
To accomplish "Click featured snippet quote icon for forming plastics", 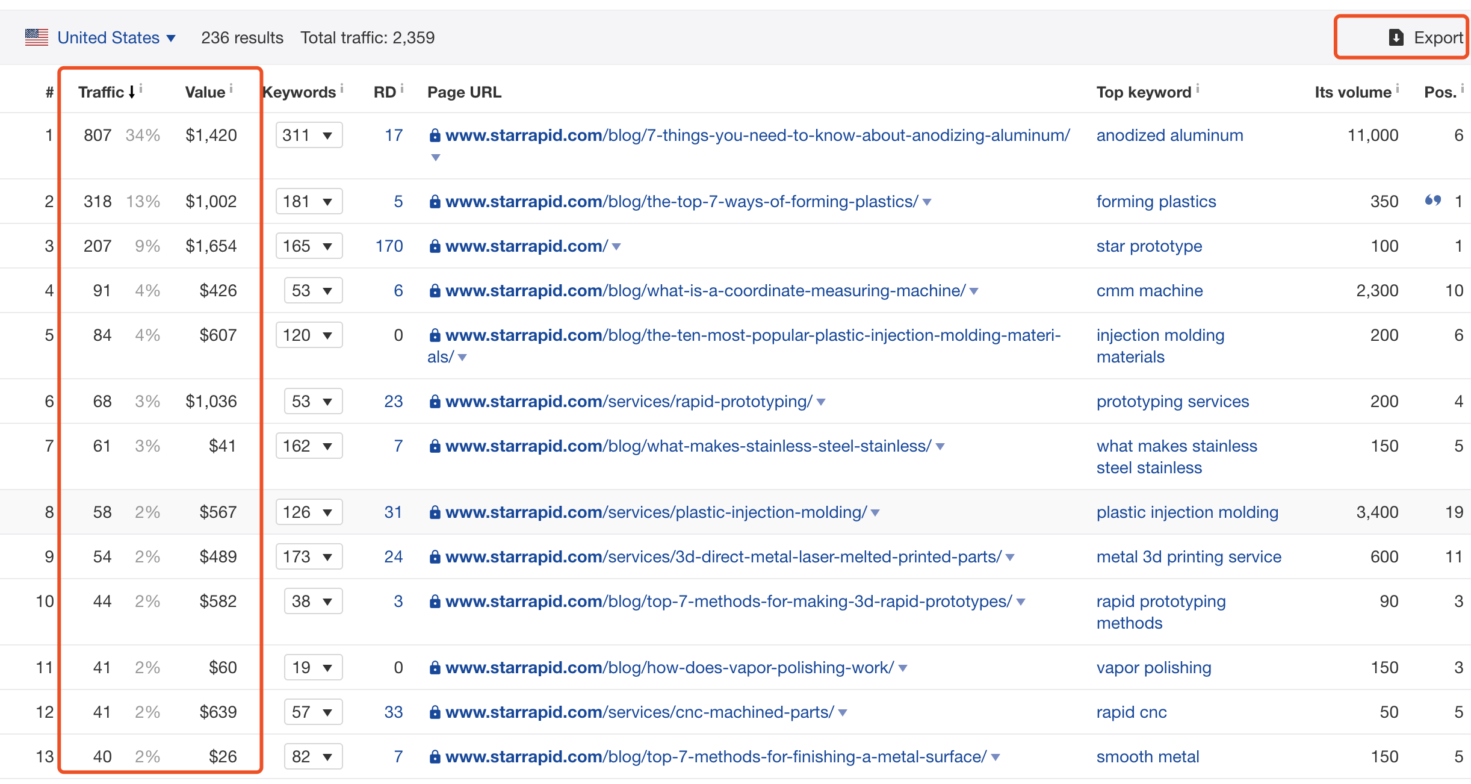I will [x=1432, y=201].
